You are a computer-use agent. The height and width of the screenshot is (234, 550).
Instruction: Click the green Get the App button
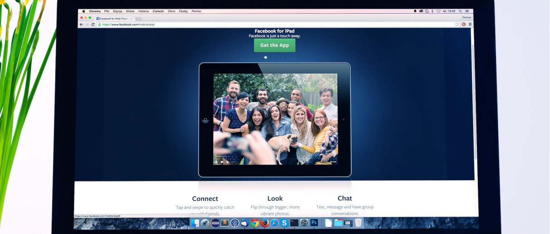[275, 45]
